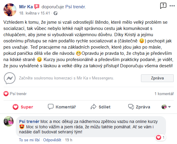
Task: Click the grey Zpráva button beside Messenger prompt
Action: pos(157,78)
